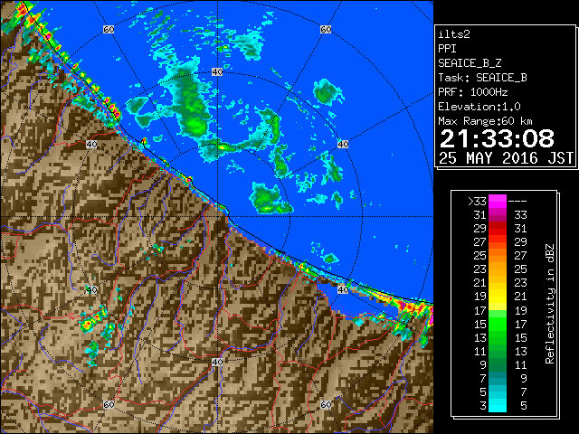
Task: Click the lower-bound "3" legend value
Action: tap(483, 406)
